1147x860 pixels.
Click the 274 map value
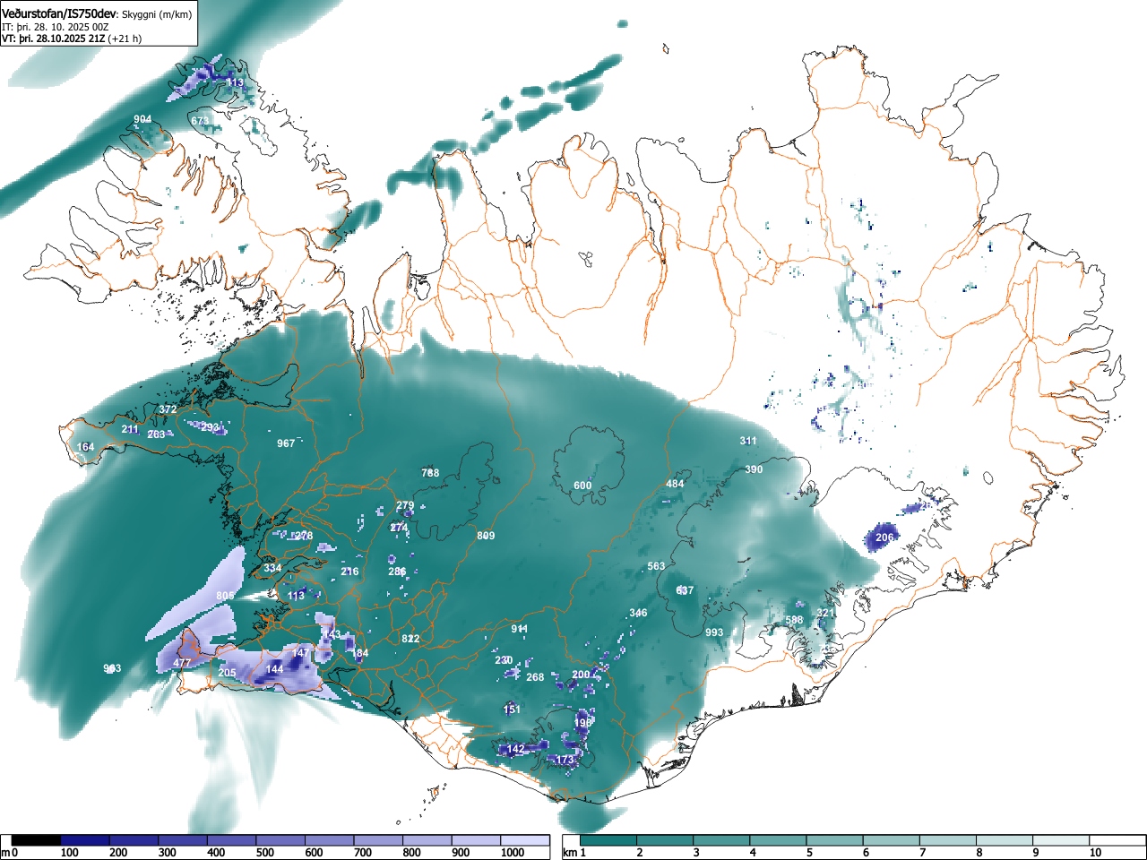pos(399,529)
